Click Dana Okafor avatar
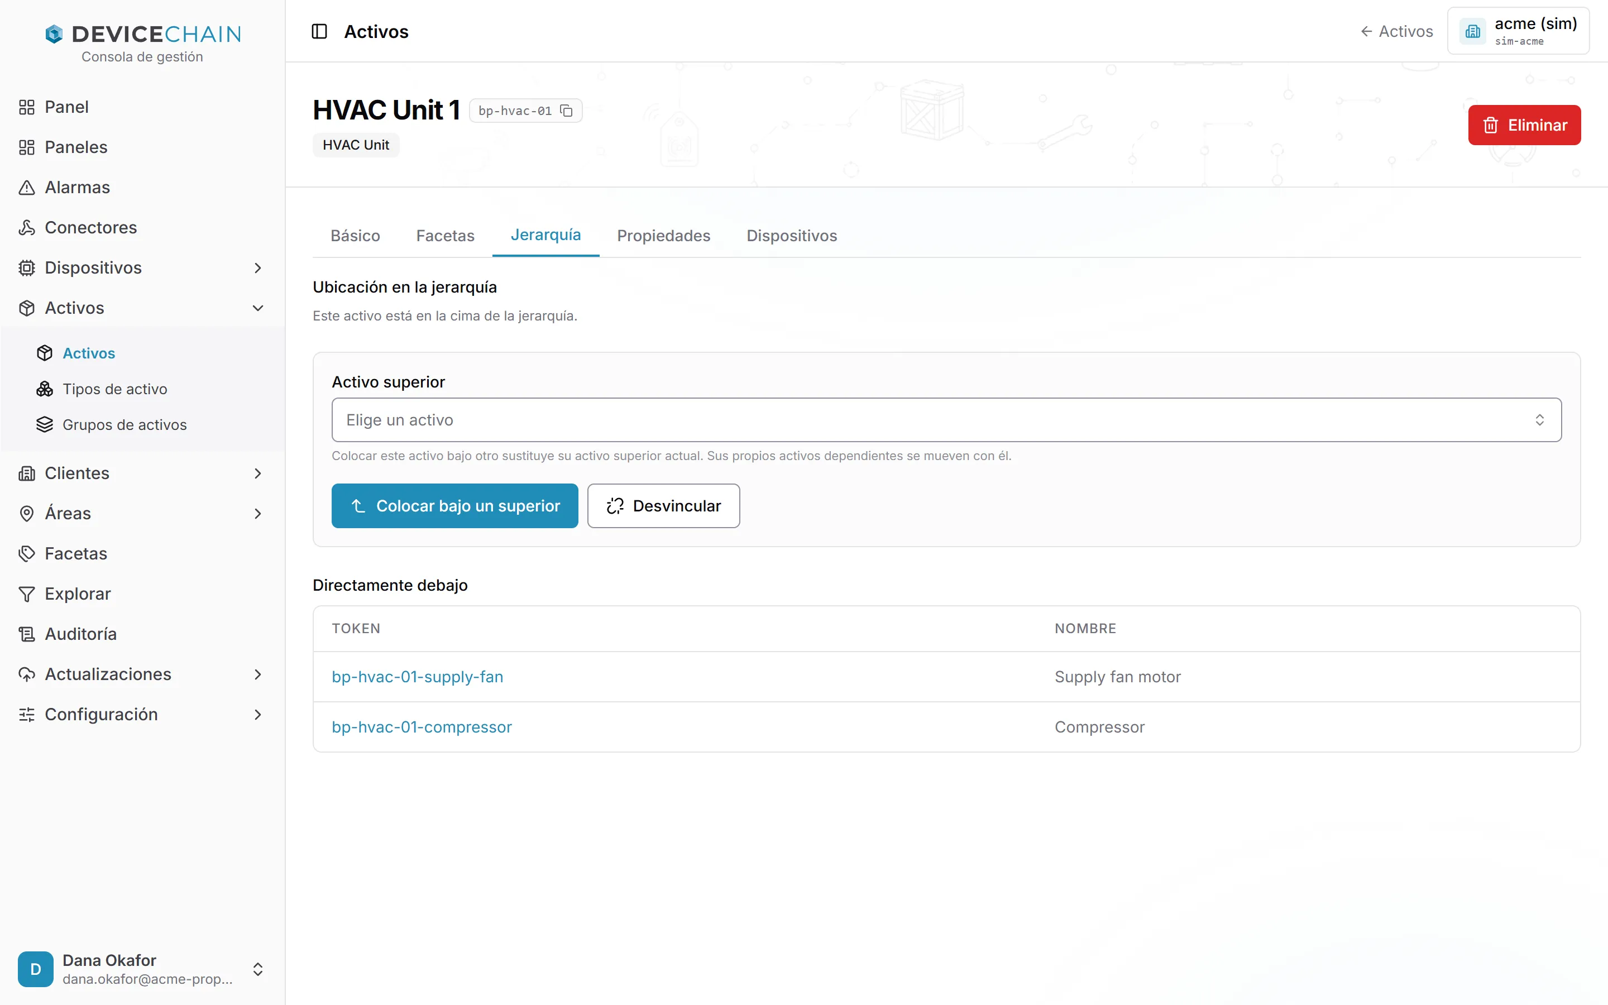Image resolution: width=1608 pixels, height=1005 pixels. coord(36,969)
